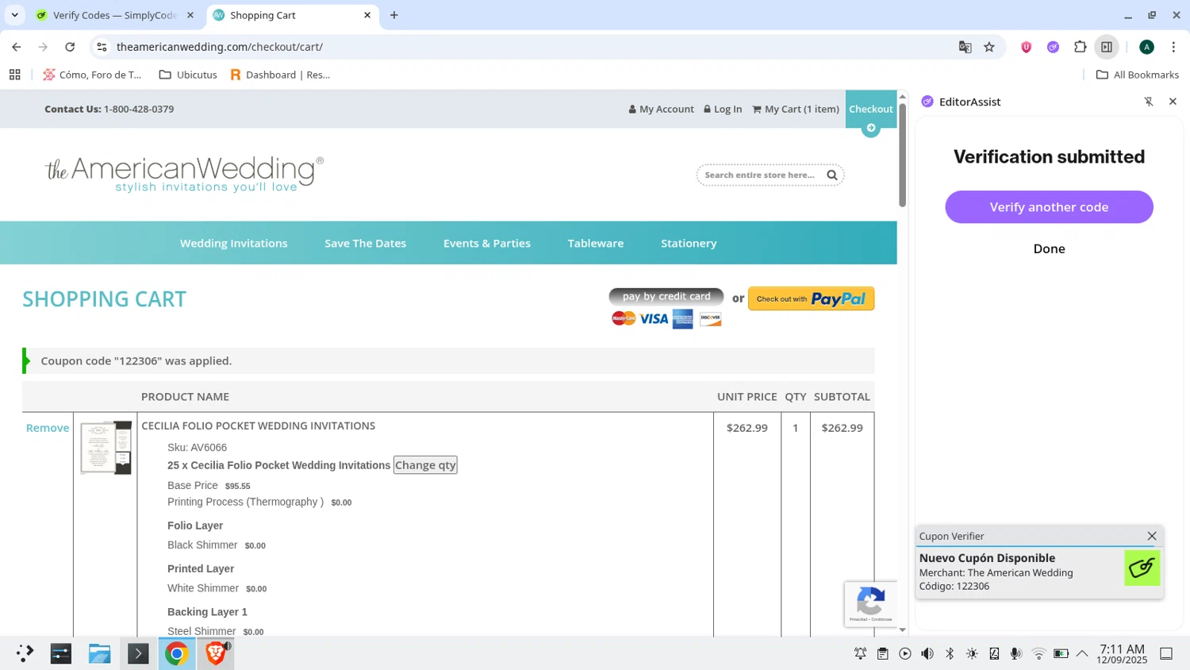The height and width of the screenshot is (670, 1190).
Task: Switch to Chrome in taskbar
Action: click(177, 653)
